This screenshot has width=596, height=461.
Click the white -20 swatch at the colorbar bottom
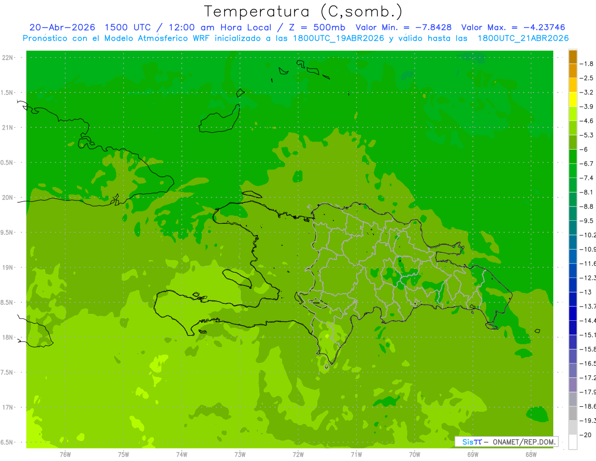click(x=573, y=442)
